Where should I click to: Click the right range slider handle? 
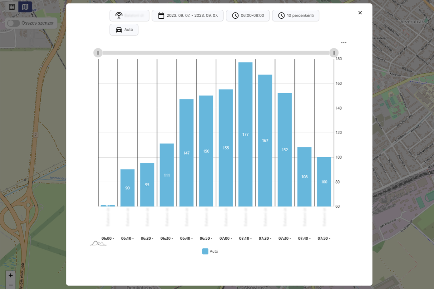point(334,53)
